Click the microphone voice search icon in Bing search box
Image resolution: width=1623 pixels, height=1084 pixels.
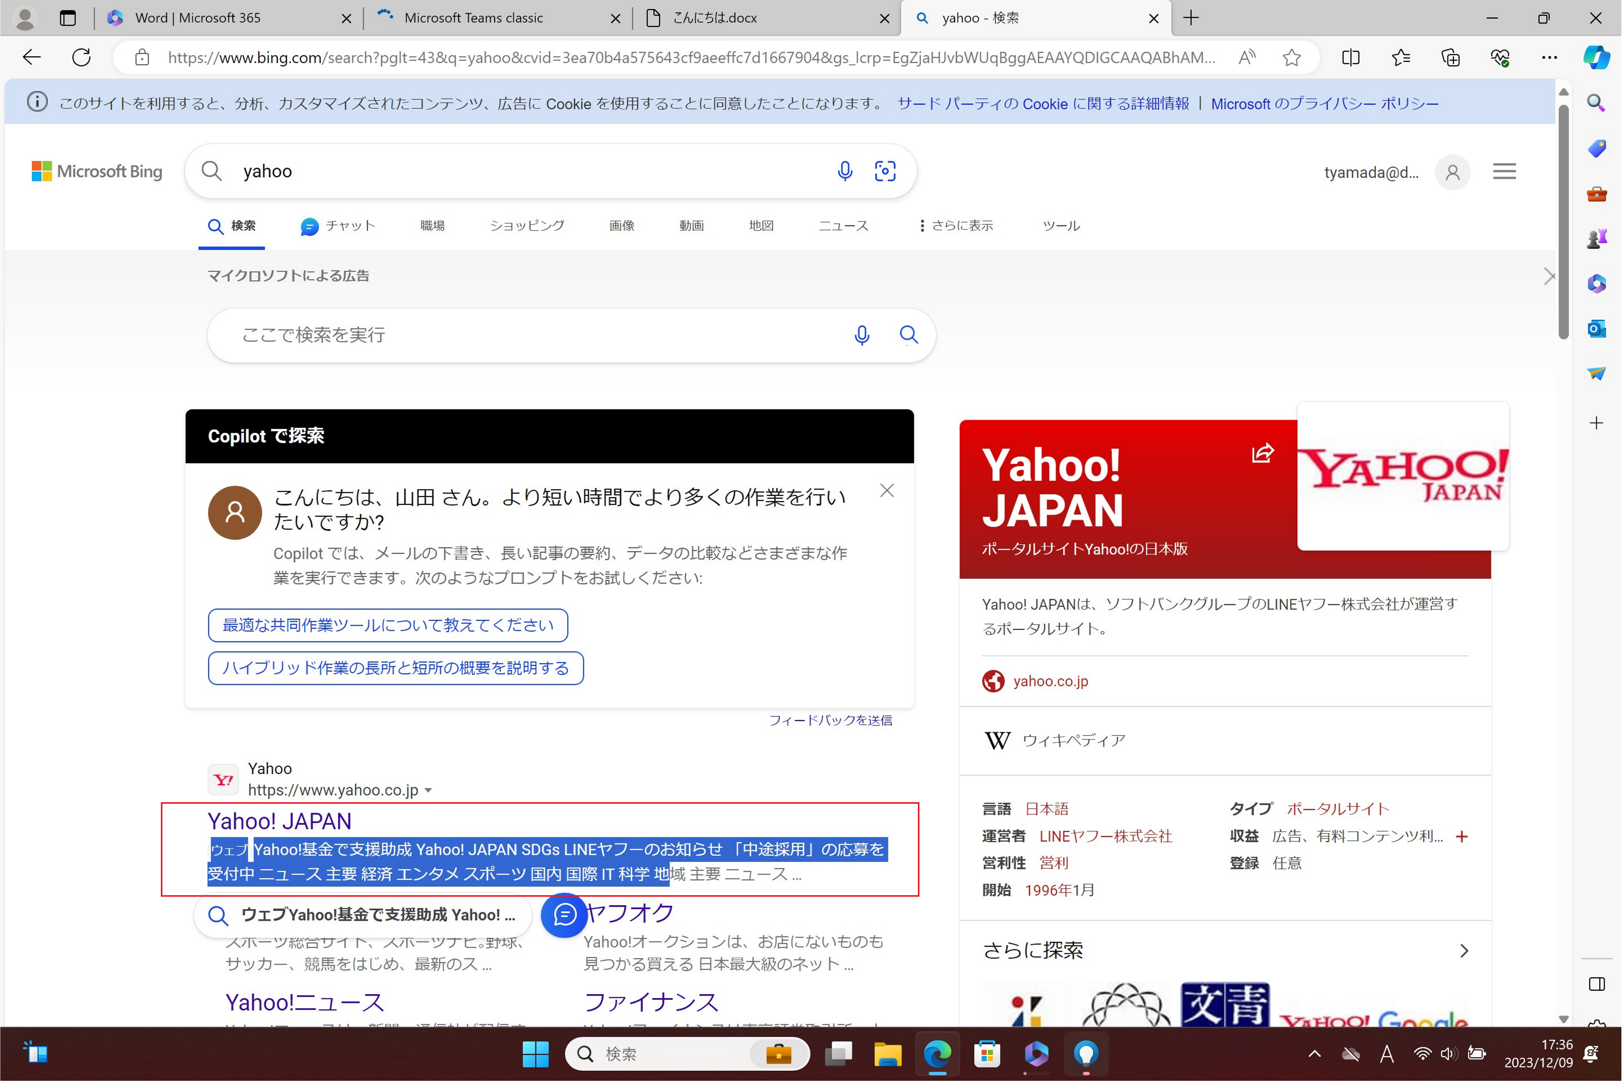click(x=845, y=171)
